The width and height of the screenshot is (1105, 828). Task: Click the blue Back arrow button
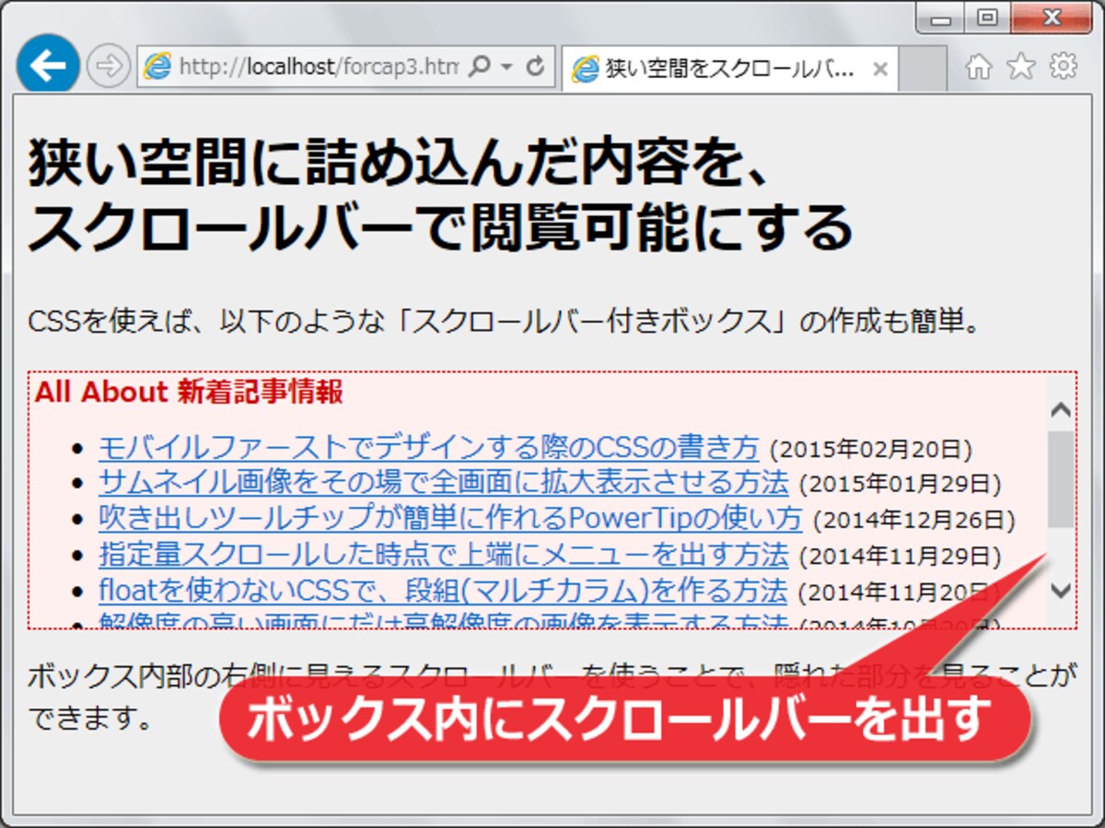[48, 66]
